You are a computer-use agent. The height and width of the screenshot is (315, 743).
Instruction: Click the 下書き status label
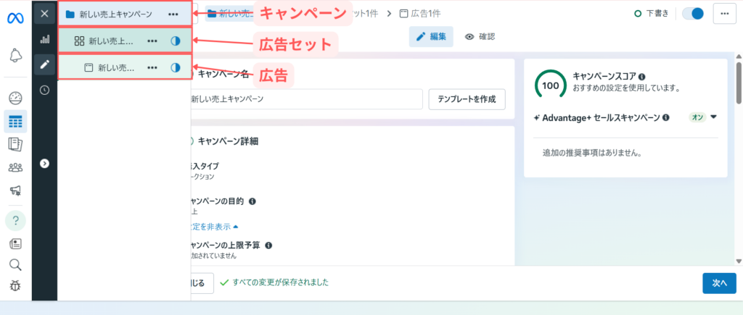(x=651, y=14)
